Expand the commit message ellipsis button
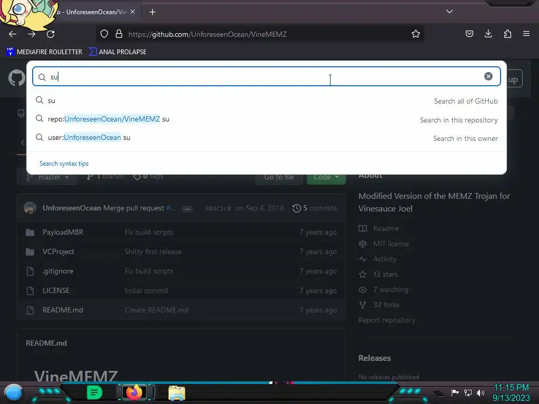Viewport: 539px width, 404px height. 187,208
